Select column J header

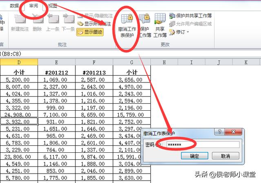pyautogui.click(x=219, y=62)
